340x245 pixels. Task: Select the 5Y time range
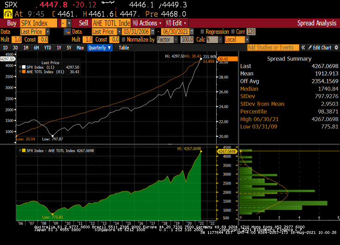tap(69, 48)
